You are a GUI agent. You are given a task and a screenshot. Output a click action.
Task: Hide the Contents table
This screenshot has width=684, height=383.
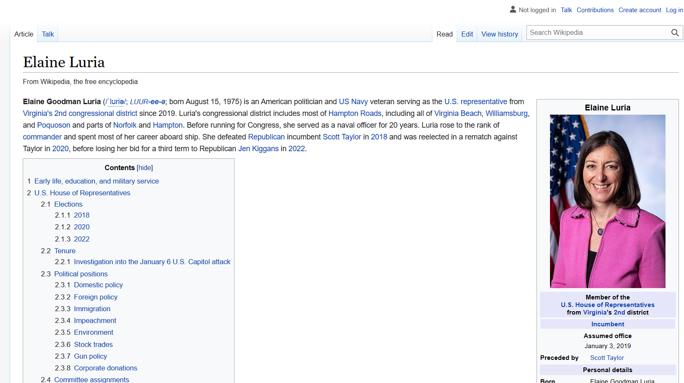(145, 168)
